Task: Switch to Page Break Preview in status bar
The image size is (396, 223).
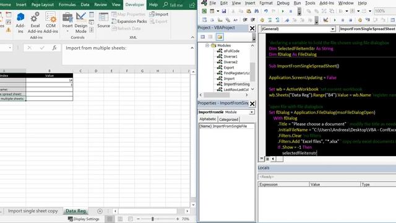Action: tap(131, 219)
